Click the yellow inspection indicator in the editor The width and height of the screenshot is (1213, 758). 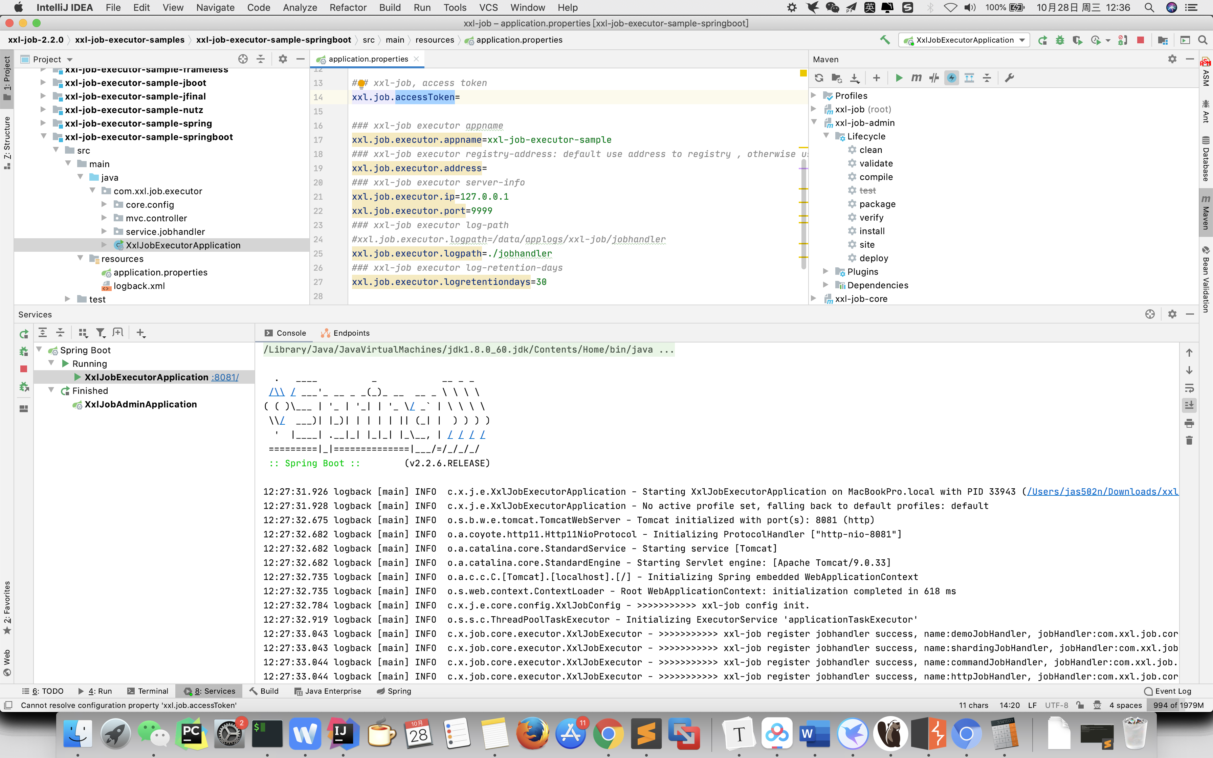(x=803, y=73)
